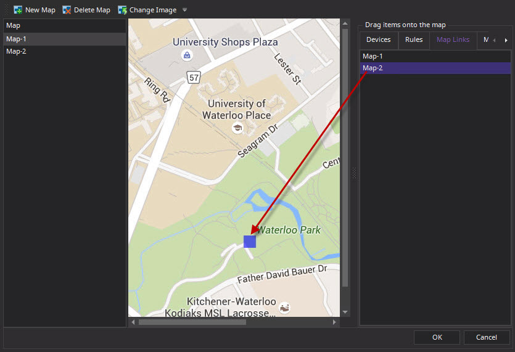Click the Kitchener-Waterloo Kodiaks venue icon
515x352 pixels.
(284, 308)
